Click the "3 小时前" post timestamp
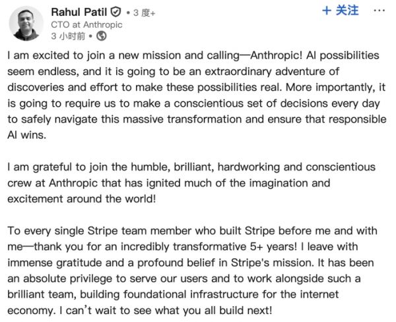Image resolution: width=396 pixels, height=322 pixels. (x=68, y=37)
